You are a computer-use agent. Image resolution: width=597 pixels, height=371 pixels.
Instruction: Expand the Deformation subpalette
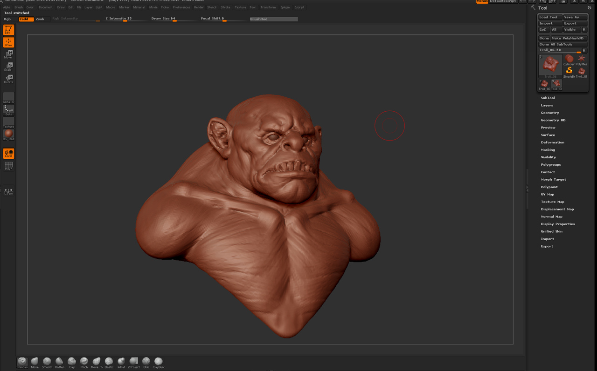click(553, 142)
